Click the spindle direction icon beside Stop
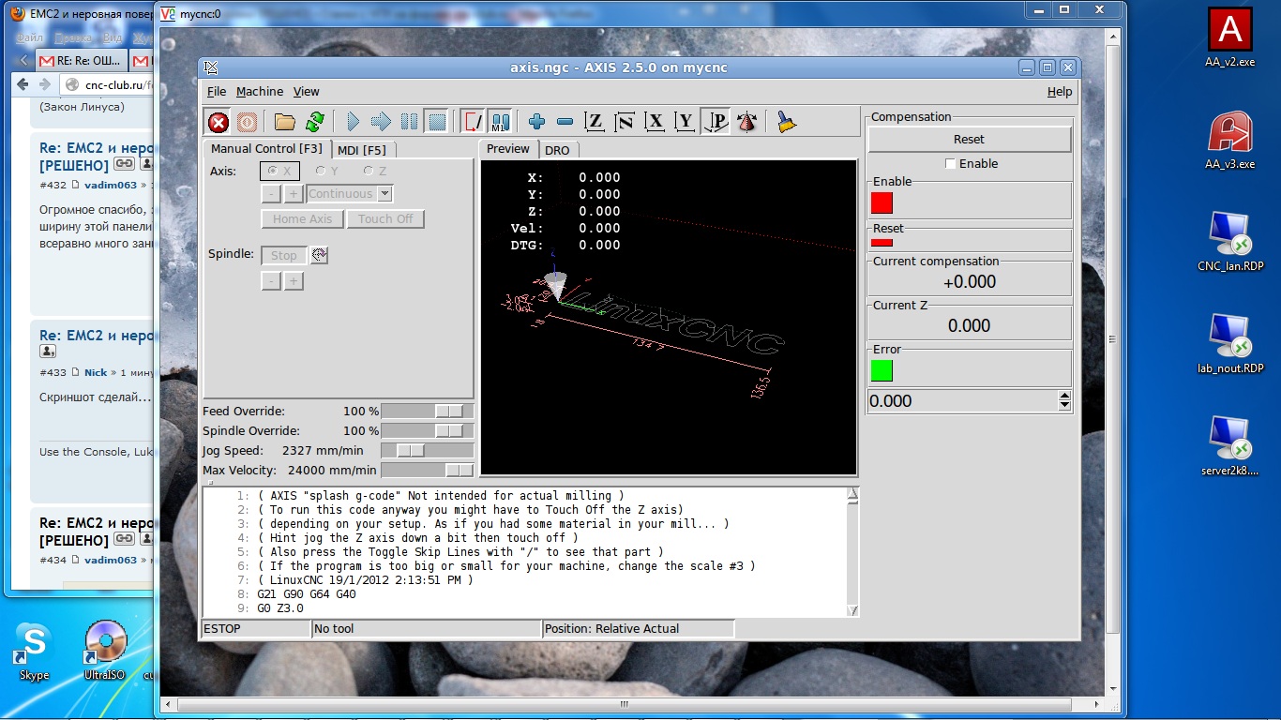Viewport: 1281px width, 720px height. 319,255
